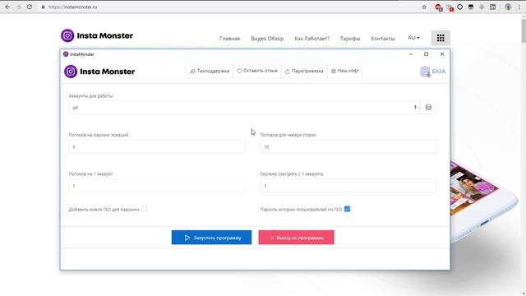Enable Добавить новое ГЕО для парсинга checkbox
Screen dimensions: 526x296
point(144,209)
